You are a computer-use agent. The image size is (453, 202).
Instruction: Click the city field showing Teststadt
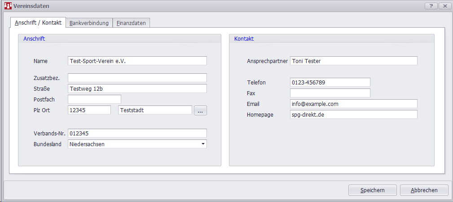pyautogui.click(x=155, y=110)
